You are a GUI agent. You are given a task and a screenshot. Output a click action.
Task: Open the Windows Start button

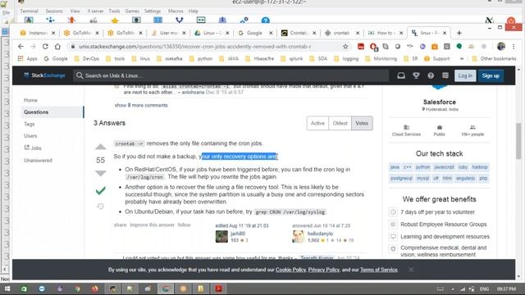7,288
